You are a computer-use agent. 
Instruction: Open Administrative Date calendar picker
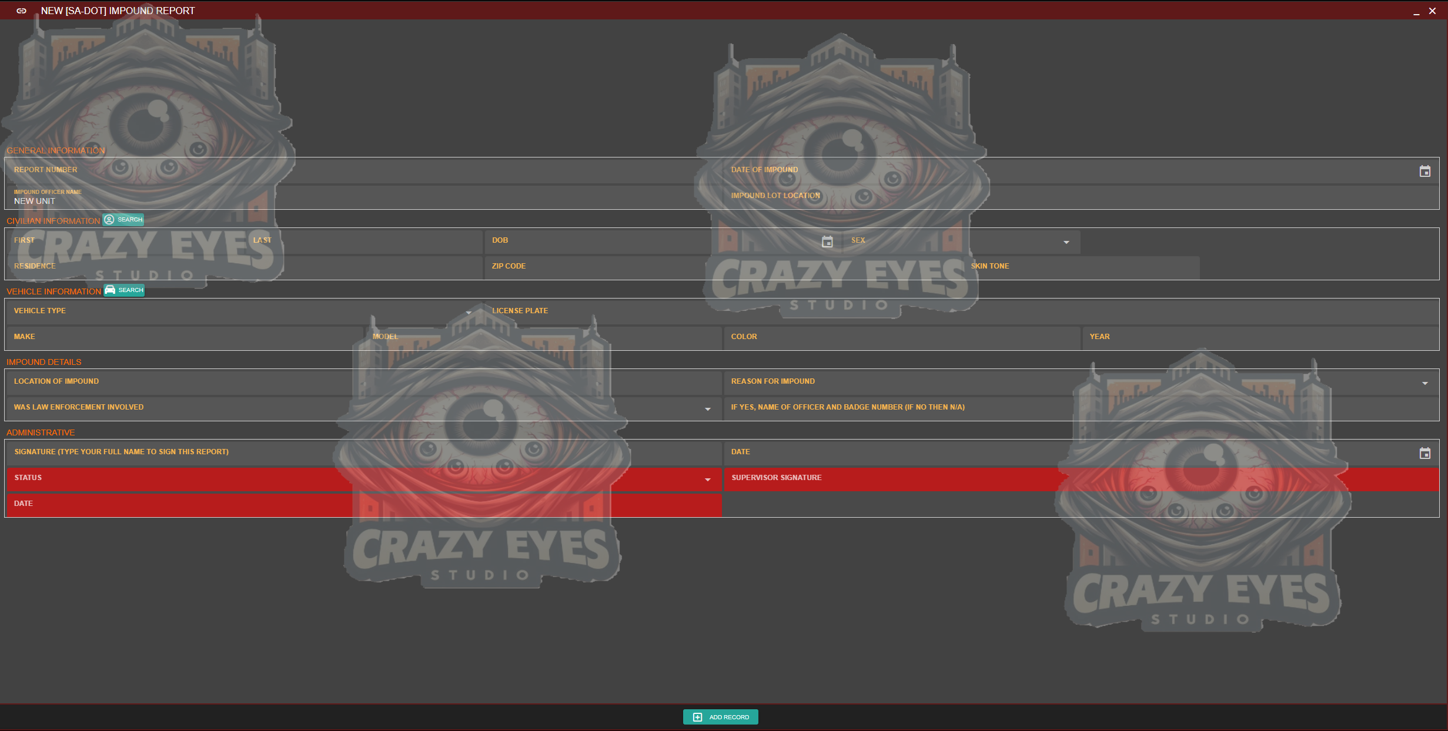coord(1424,454)
